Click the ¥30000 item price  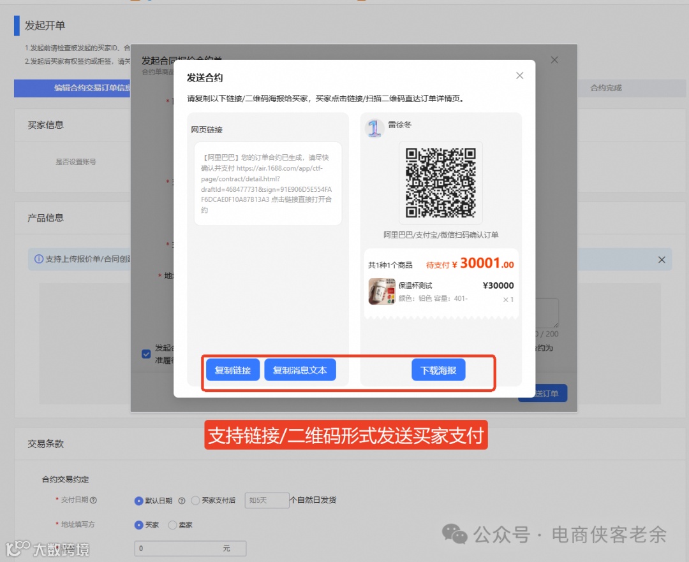498,285
